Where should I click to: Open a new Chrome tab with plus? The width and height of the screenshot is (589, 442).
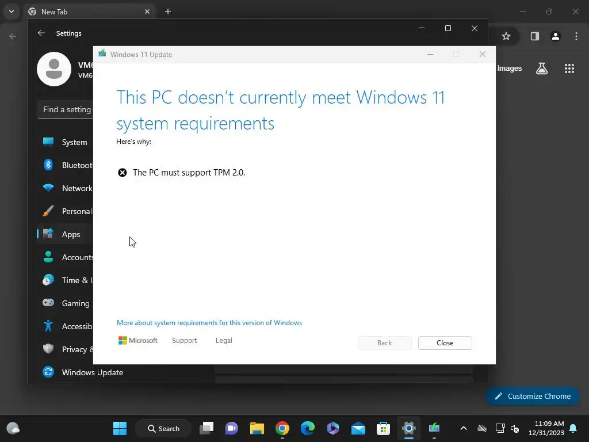coord(168,12)
